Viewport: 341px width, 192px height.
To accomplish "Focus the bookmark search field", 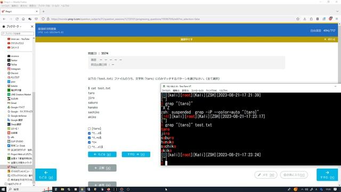I will pos(18,34).
